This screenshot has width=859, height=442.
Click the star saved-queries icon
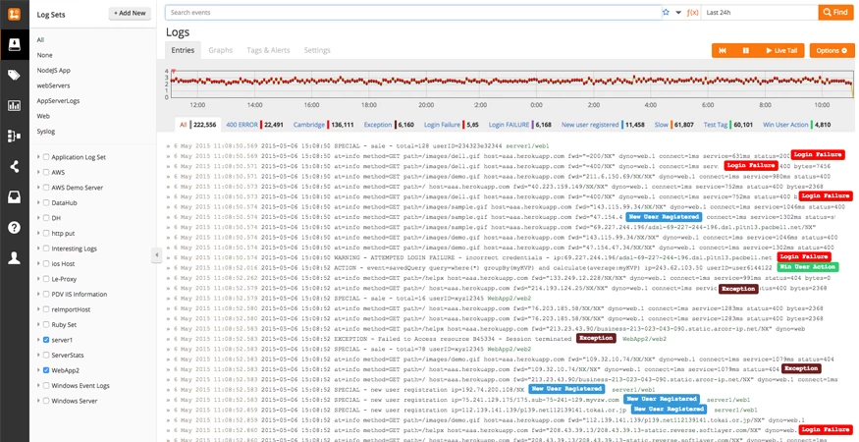(x=667, y=12)
